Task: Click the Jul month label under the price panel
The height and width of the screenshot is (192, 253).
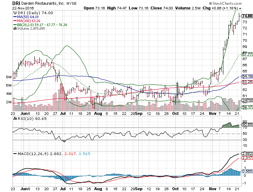Action: [63, 113]
